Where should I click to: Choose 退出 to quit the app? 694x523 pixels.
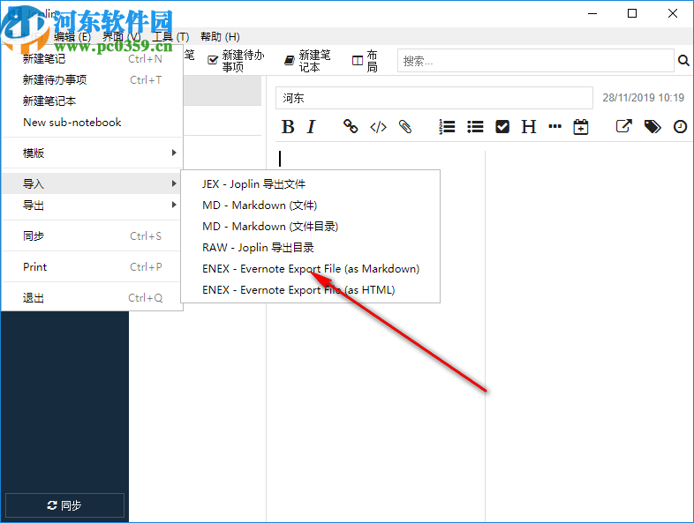coord(92,298)
